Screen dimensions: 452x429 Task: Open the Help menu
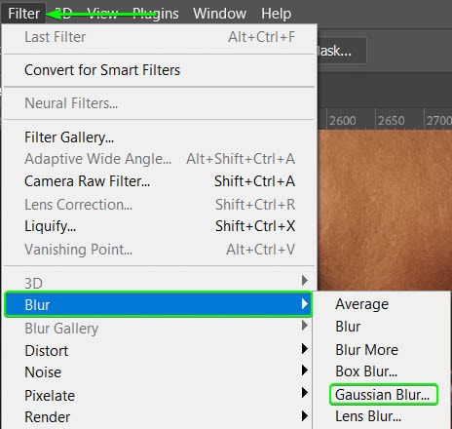[276, 14]
